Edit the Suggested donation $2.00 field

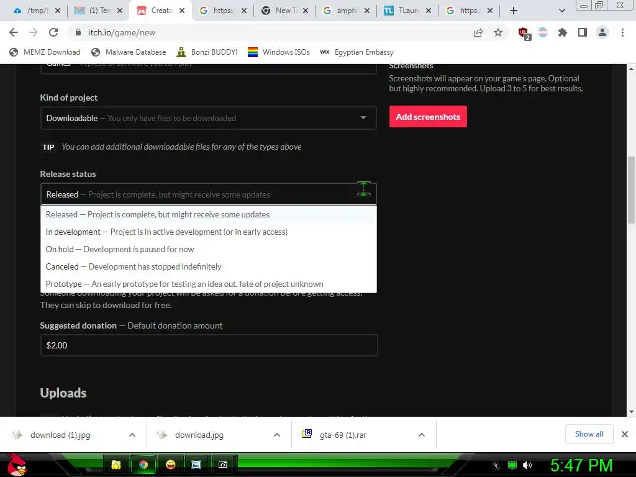(x=209, y=345)
